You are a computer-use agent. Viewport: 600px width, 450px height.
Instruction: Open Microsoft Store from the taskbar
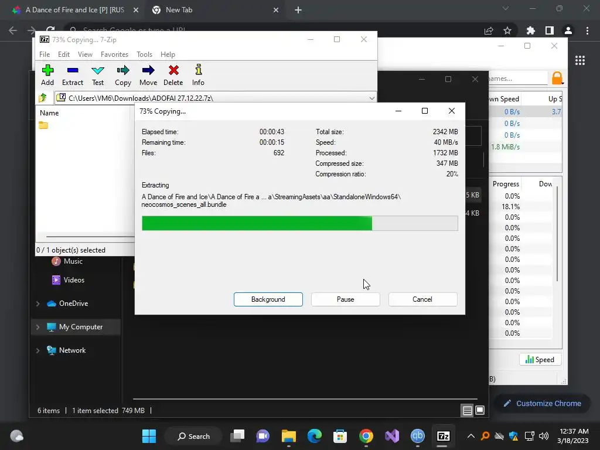[x=340, y=436]
